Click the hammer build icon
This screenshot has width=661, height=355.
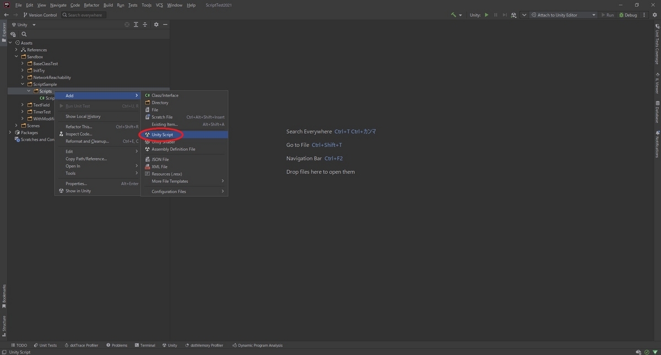pyautogui.click(x=453, y=15)
